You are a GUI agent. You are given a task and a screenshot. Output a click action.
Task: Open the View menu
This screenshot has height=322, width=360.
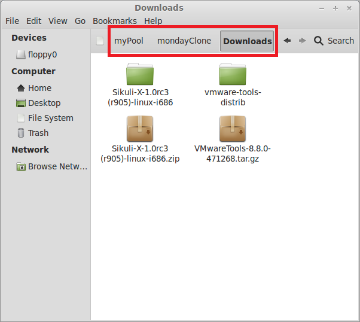click(58, 21)
